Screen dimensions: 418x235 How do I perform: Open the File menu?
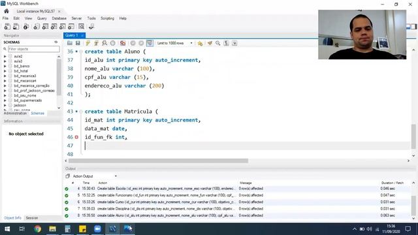point(5,18)
